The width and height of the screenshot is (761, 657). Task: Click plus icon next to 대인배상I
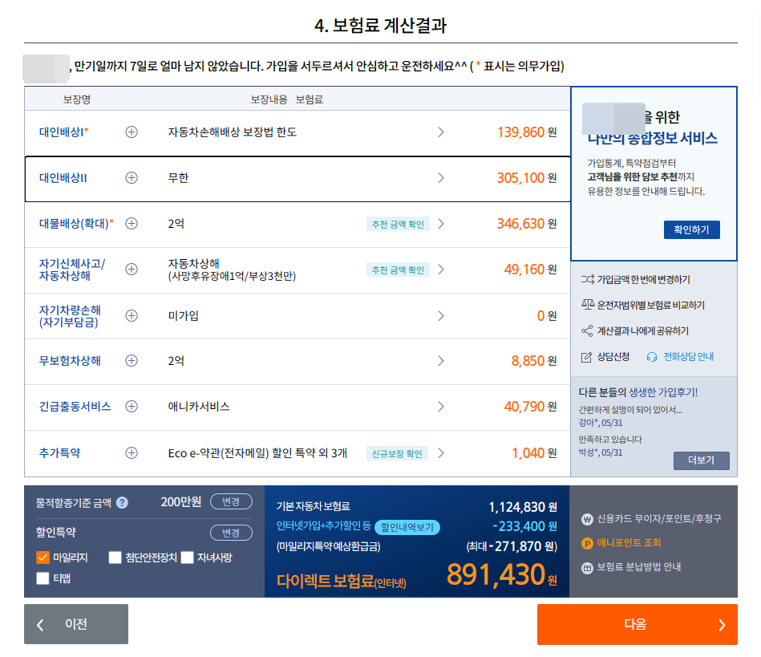pos(132,132)
